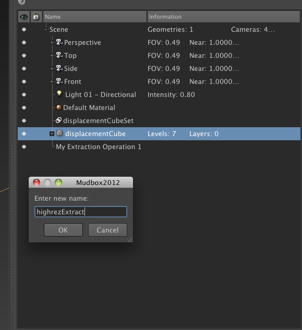Expand the Front camera node
Image resolution: width=302 pixels, height=330 pixels.
point(52,82)
